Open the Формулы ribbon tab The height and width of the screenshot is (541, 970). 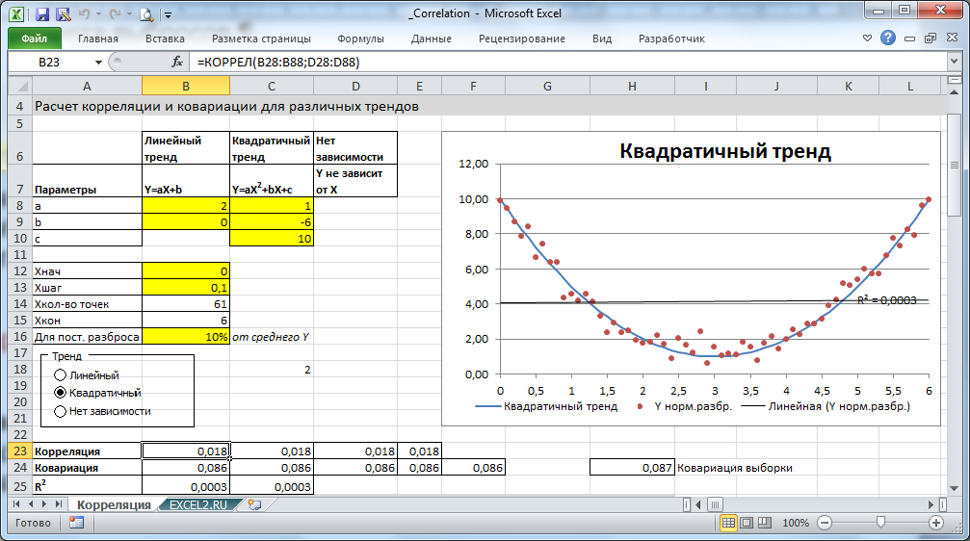click(x=360, y=39)
